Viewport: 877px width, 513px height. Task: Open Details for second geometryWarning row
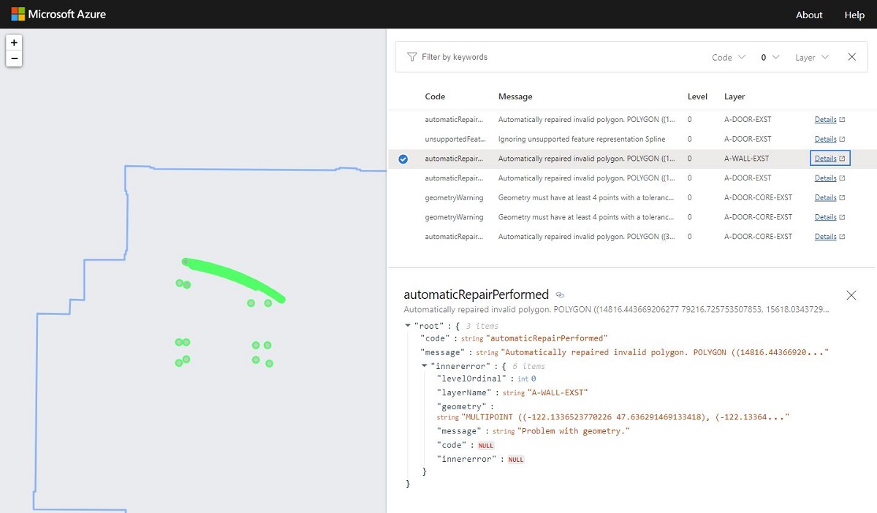829,217
